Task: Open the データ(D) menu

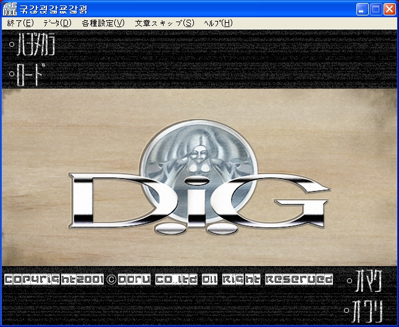Action: point(57,23)
